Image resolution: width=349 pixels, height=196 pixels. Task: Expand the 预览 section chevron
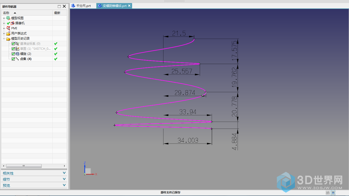pos(64,185)
